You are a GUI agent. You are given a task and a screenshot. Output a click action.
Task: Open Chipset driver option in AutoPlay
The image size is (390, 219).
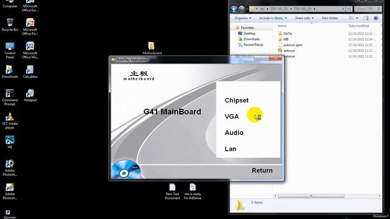[236, 100]
